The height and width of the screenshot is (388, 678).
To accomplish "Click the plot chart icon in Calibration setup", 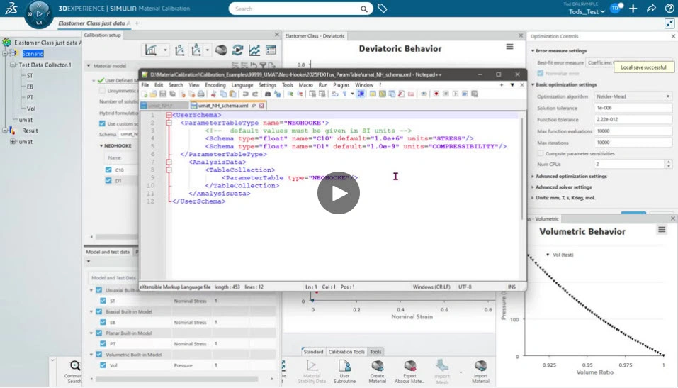I will [151, 50].
